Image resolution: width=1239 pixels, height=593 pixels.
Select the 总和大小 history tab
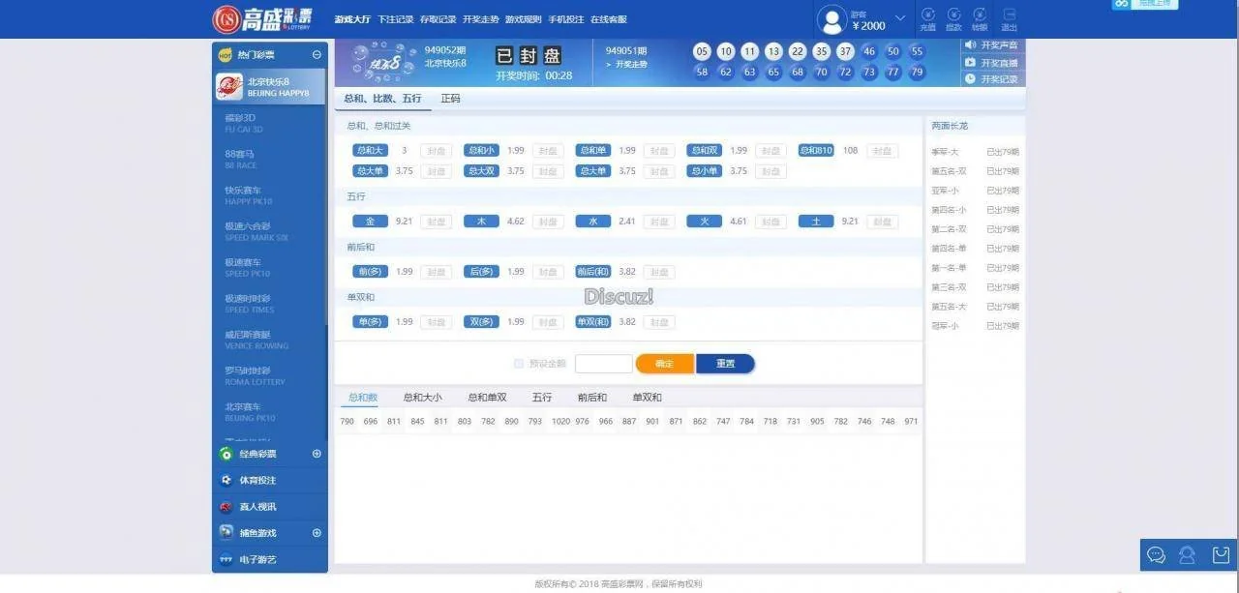tap(422, 398)
